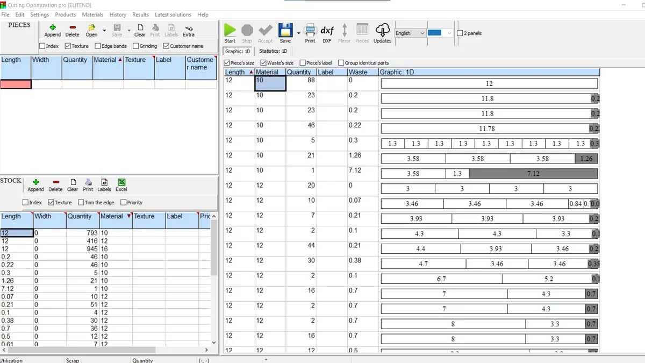
Task: Enable the Grinding checkbox
Action: 145,46
